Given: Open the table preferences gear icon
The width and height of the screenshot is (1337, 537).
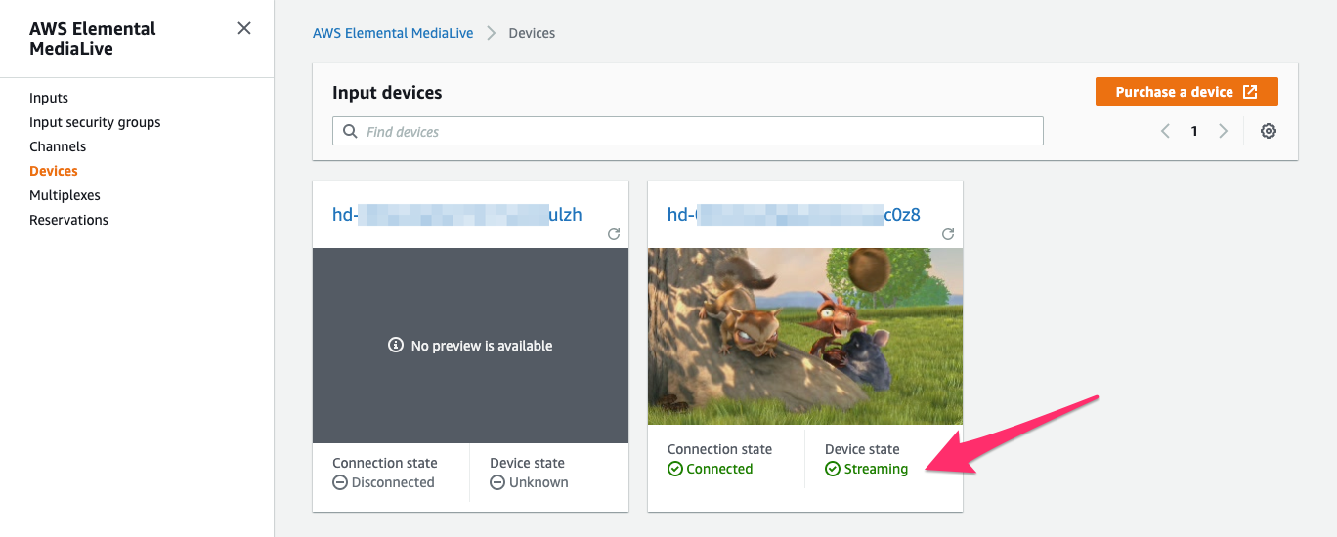Looking at the screenshot, I should (x=1269, y=131).
